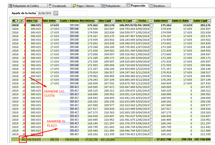
Task: Click the Reliquidación tab icon
Action: coord(103,6)
